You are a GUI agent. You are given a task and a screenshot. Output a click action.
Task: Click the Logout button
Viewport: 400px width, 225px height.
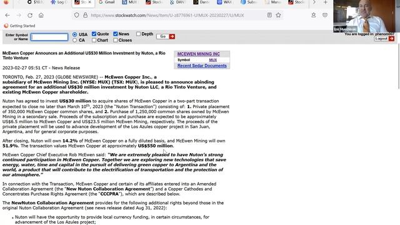(382, 39)
